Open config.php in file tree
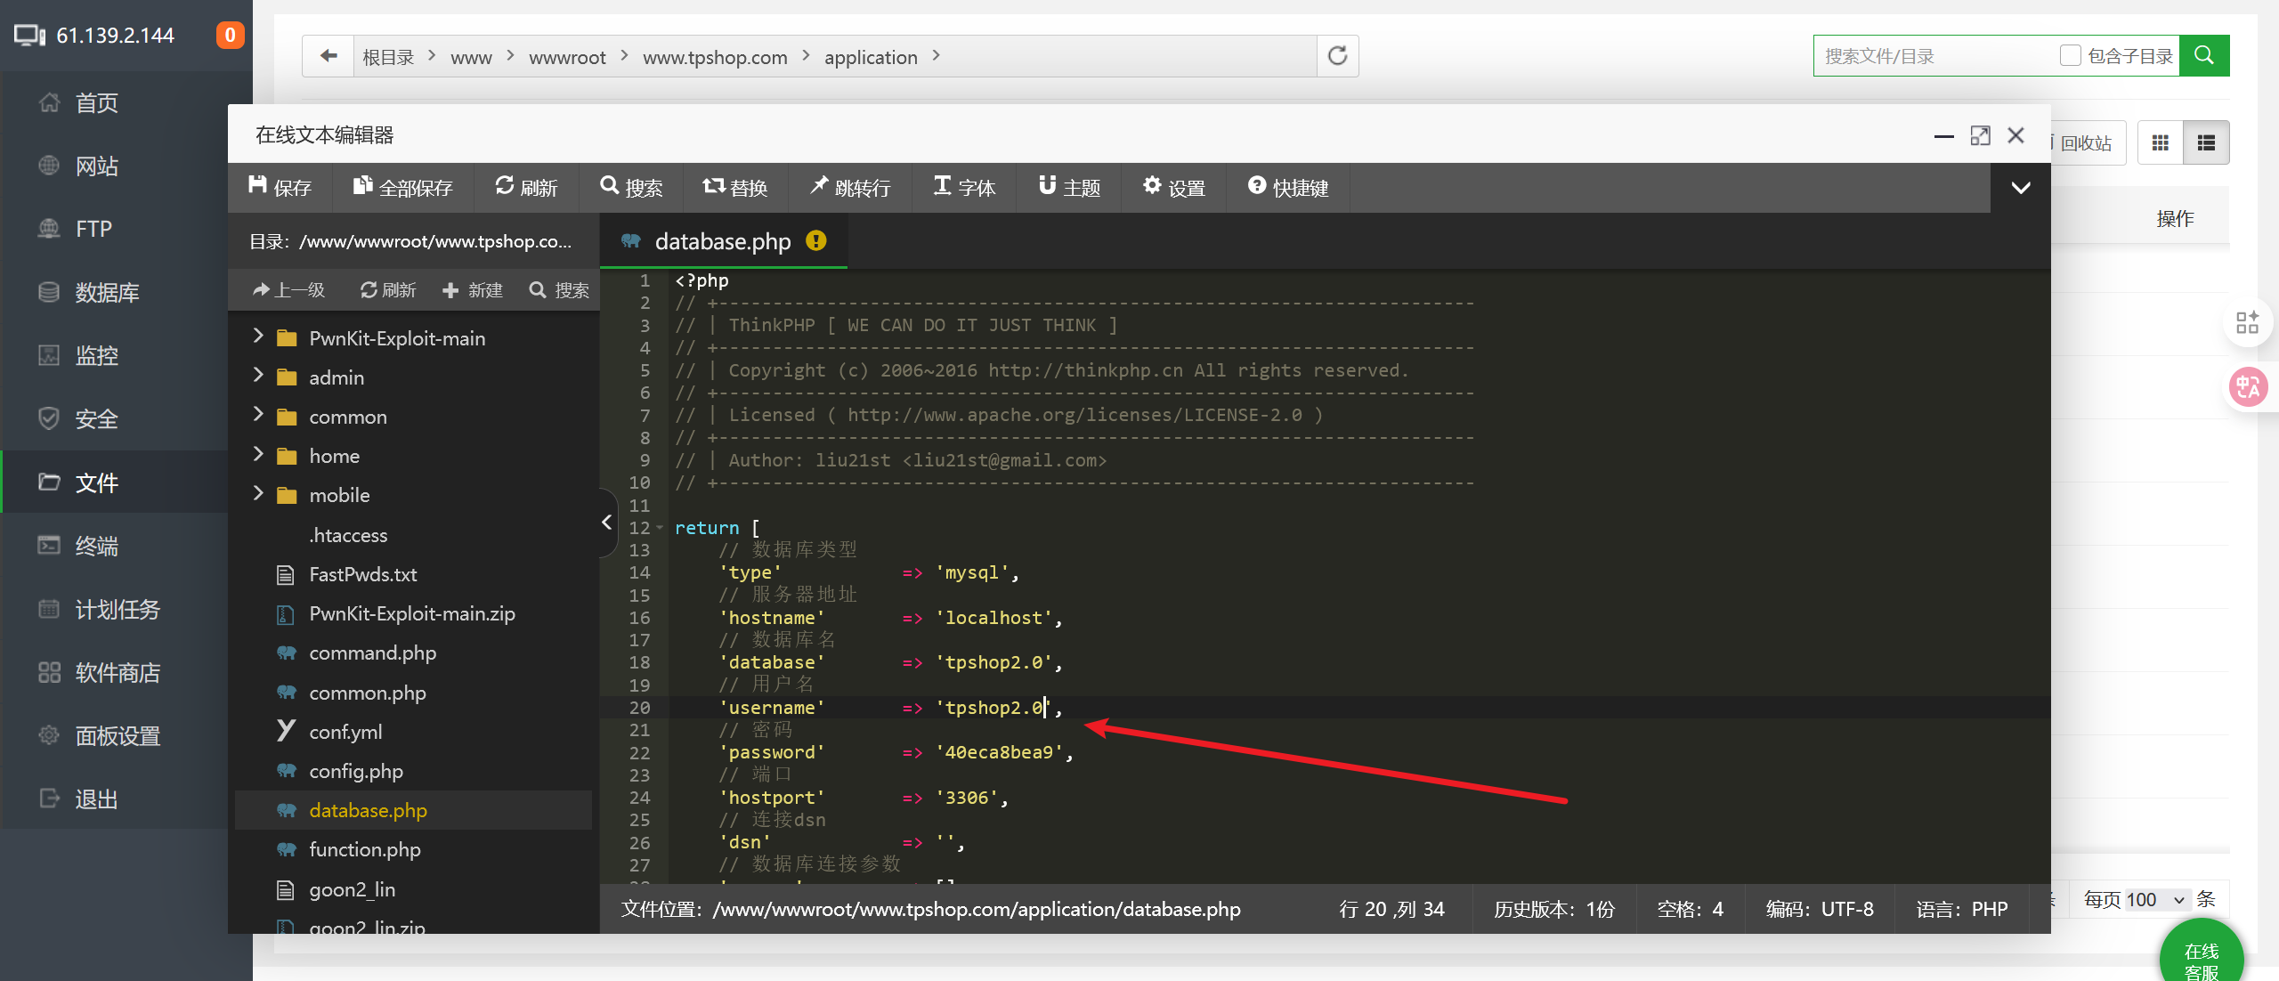 (x=355, y=771)
